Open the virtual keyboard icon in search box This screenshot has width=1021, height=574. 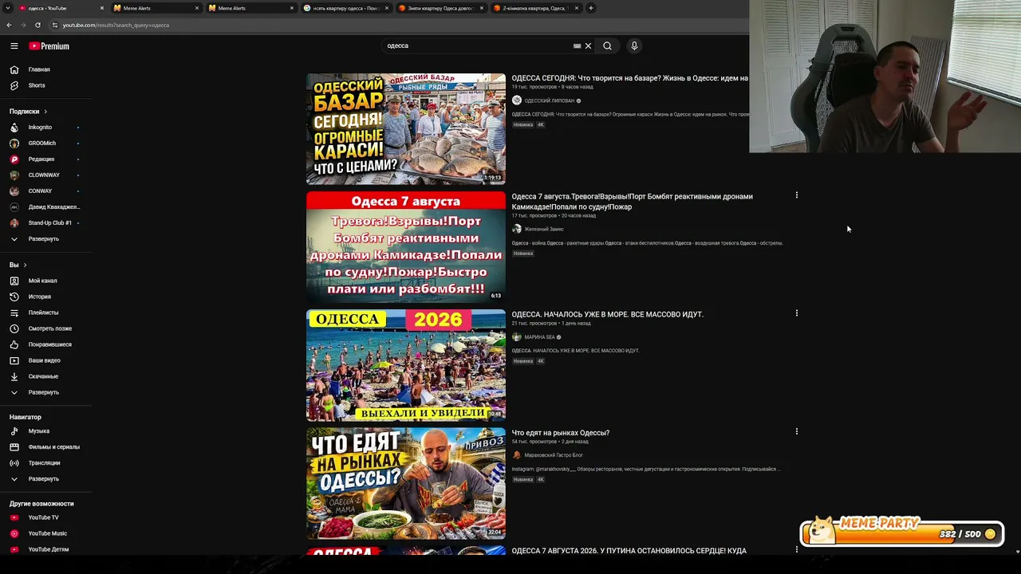coord(577,46)
